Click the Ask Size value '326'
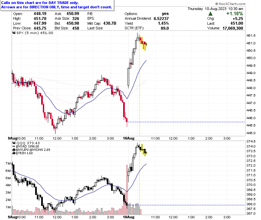 (76, 19)
